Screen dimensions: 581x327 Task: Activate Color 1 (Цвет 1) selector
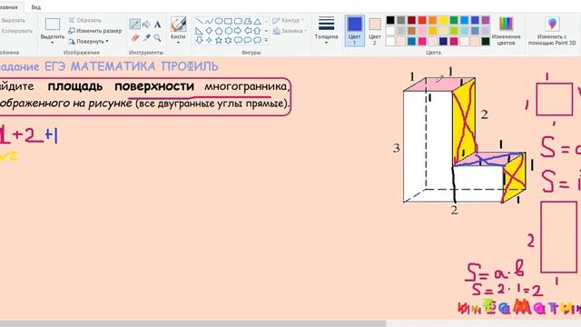tap(355, 31)
